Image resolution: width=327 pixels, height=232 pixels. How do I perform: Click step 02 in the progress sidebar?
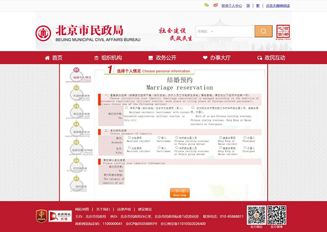pos(76,88)
